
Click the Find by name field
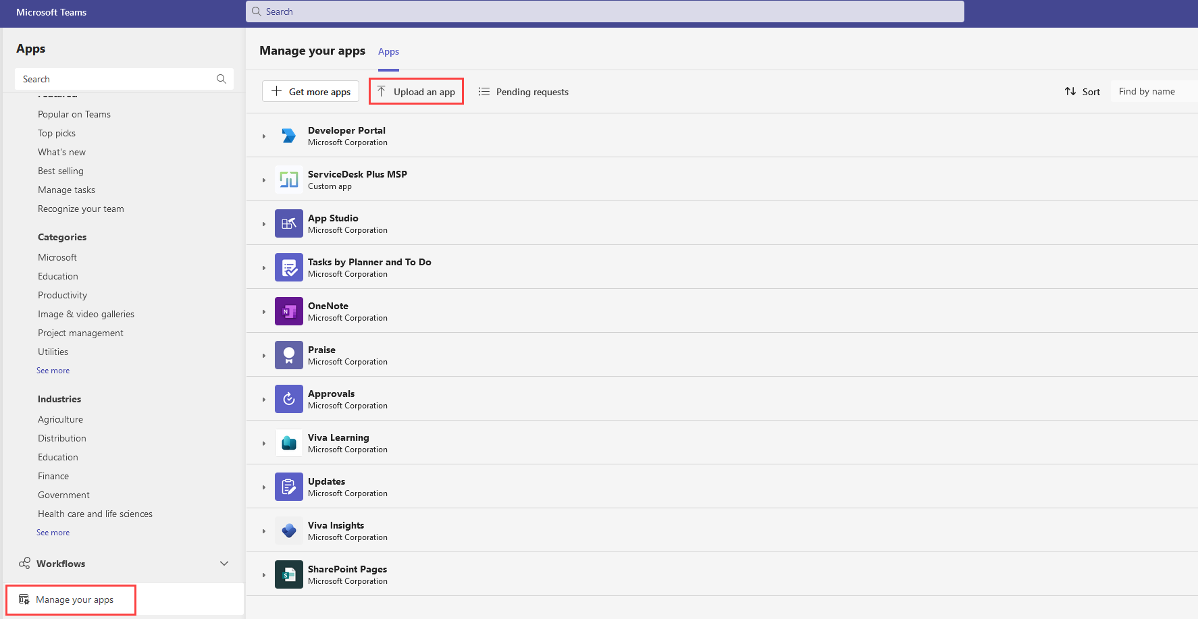point(1154,91)
